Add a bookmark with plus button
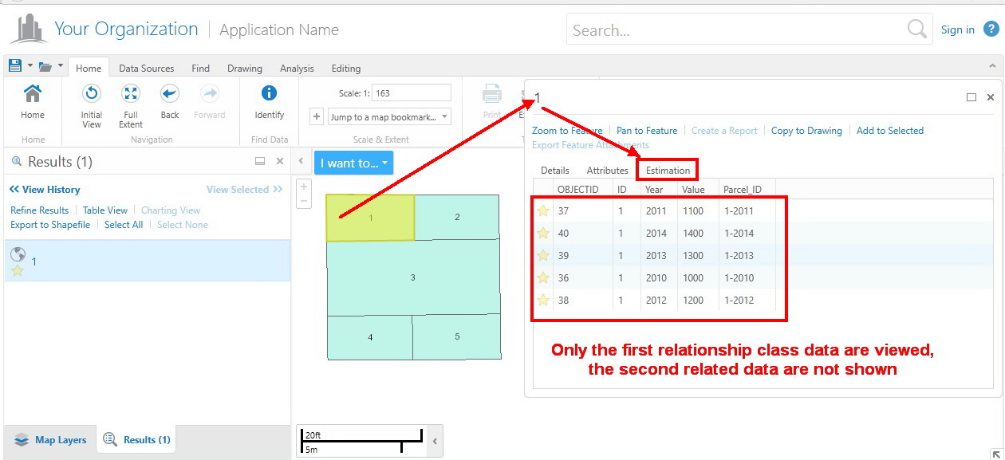This screenshot has width=1005, height=460. 316,116
